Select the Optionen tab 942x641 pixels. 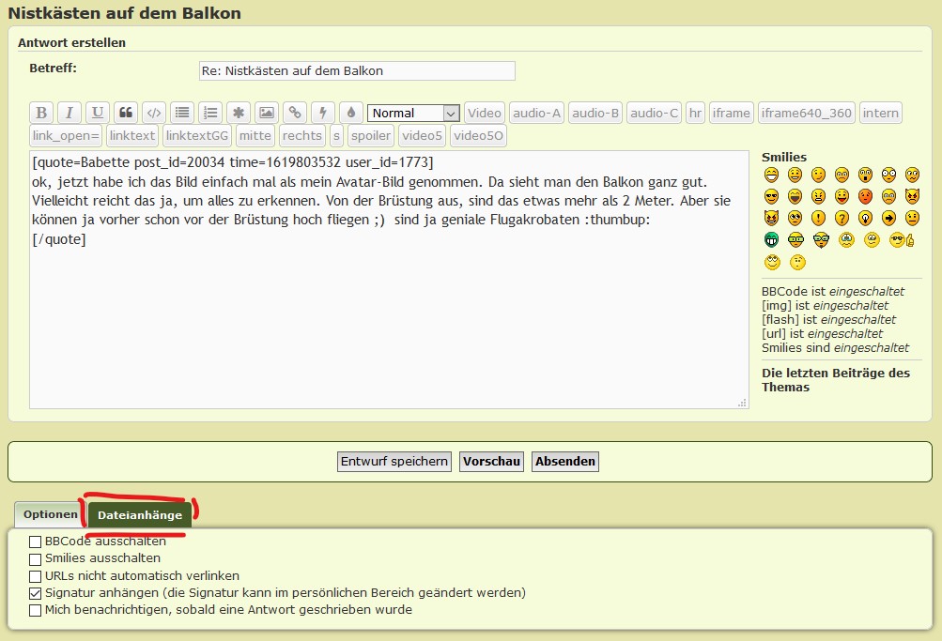tap(51, 514)
